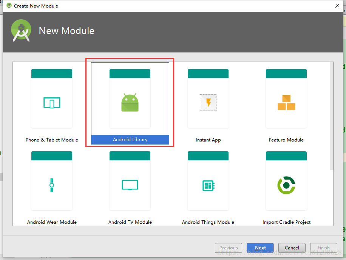Click the Phone & Tablet Module label
Image resolution: width=346 pixels, height=260 pixels.
pos(52,140)
